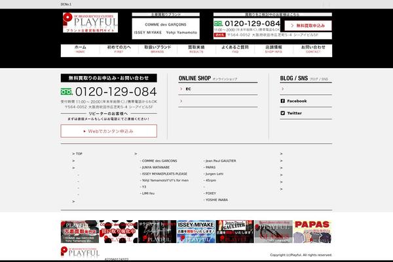Click the green free-dial icon beside large phone number
Screen dimensions: 393x262
point(66,92)
